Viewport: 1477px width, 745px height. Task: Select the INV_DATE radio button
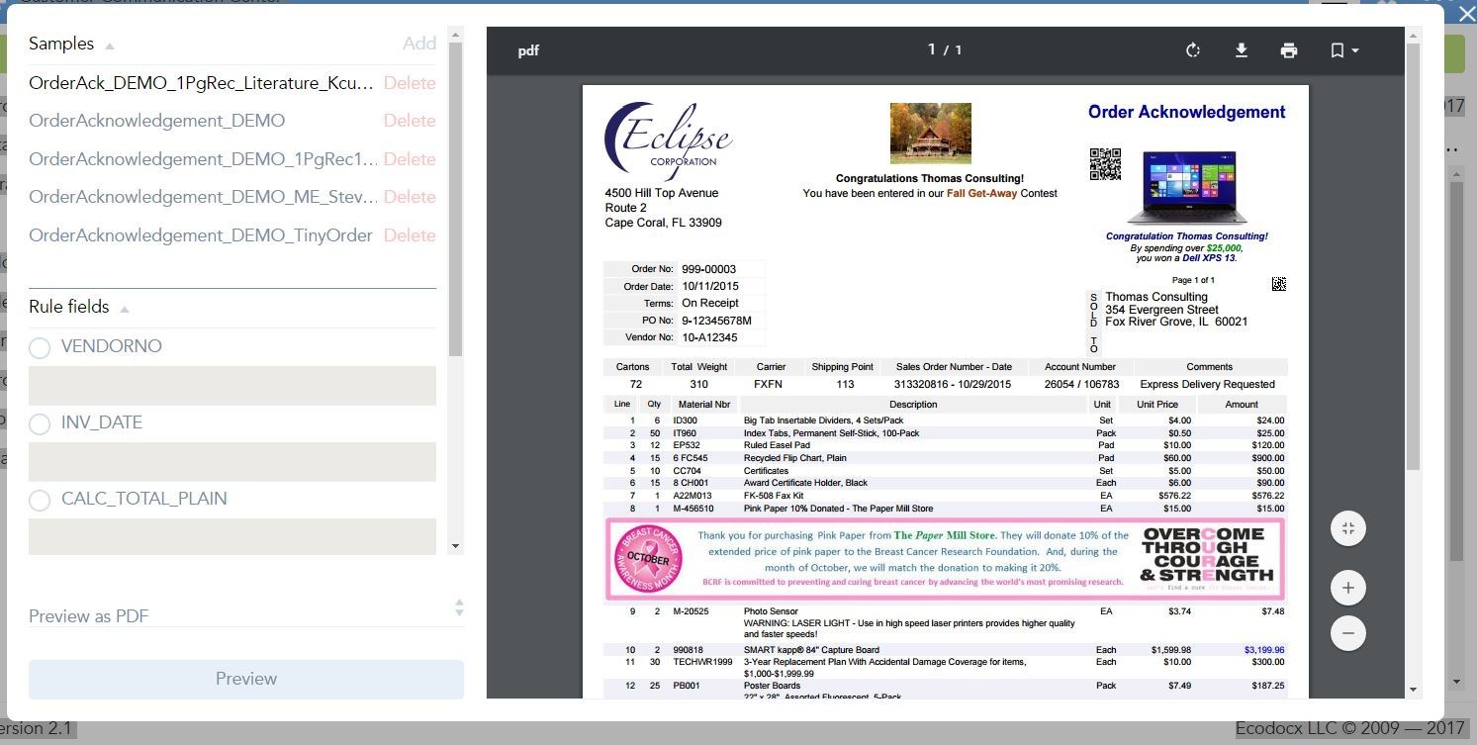40,423
